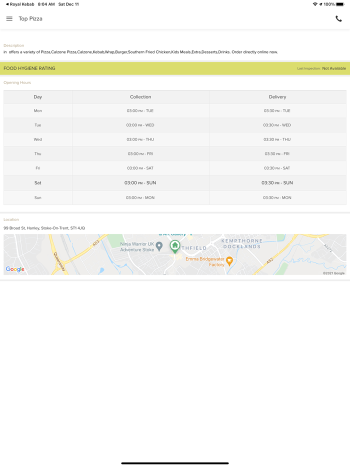Select Tuesday collection hours 03:00 PM - WED
This screenshot has height=467, width=350.
point(140,125)
